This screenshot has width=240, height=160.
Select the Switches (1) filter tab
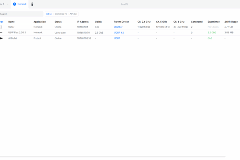point(61,14)
